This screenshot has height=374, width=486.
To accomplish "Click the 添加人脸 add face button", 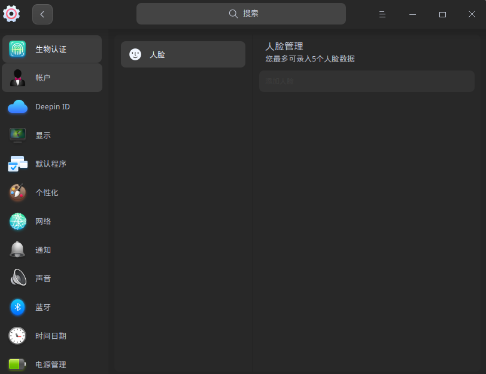I will (x=367, y=81).
